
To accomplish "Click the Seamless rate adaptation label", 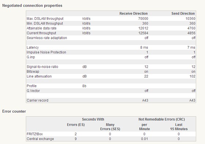I will (47, 38).
